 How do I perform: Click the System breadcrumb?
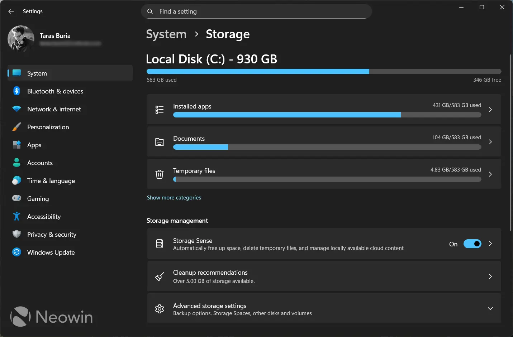point(166,34)
